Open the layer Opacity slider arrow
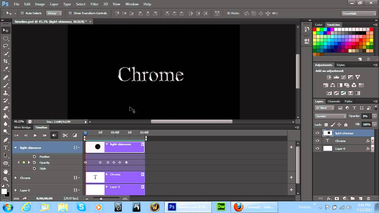Viewport: 379px width, 213px height. click(375, 116)
